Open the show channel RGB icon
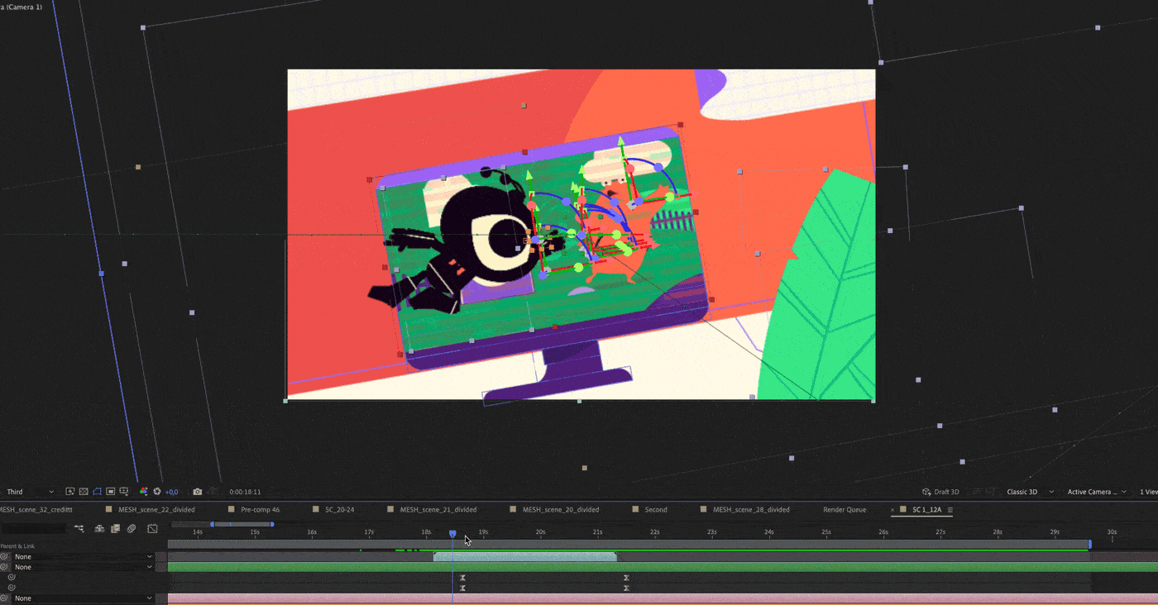Screen dimensions: 1158x605 point(143,492)
